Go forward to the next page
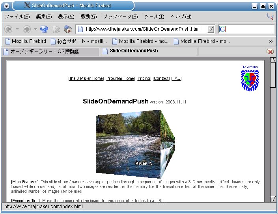This screenshot has height=214, width=278. pos(27,29)
